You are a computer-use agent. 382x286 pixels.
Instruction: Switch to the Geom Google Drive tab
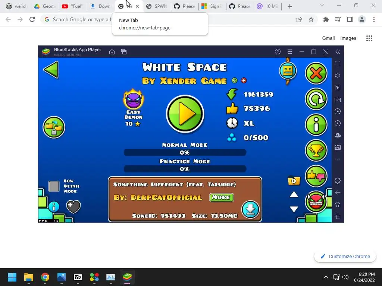pyautogui.click(x=45, y=6)
